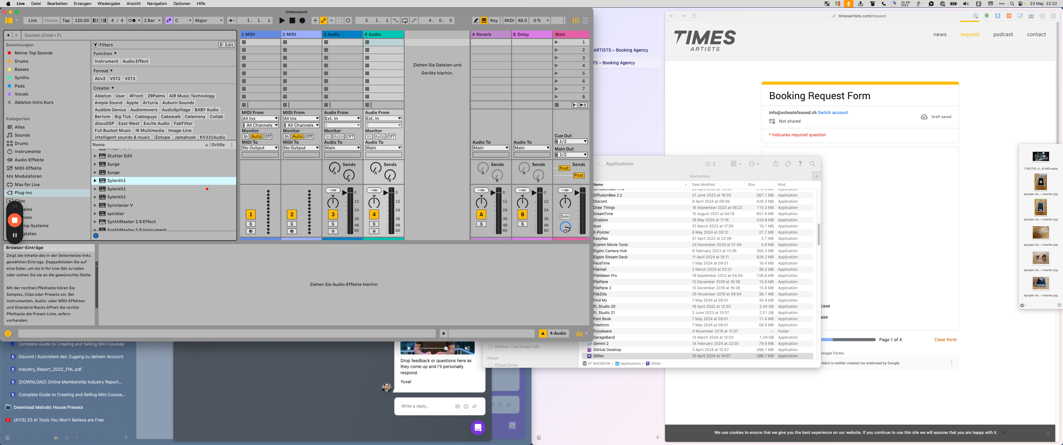
Task: Open track 1 MIDI From All Ins dropdown
Action: (260, 118)
